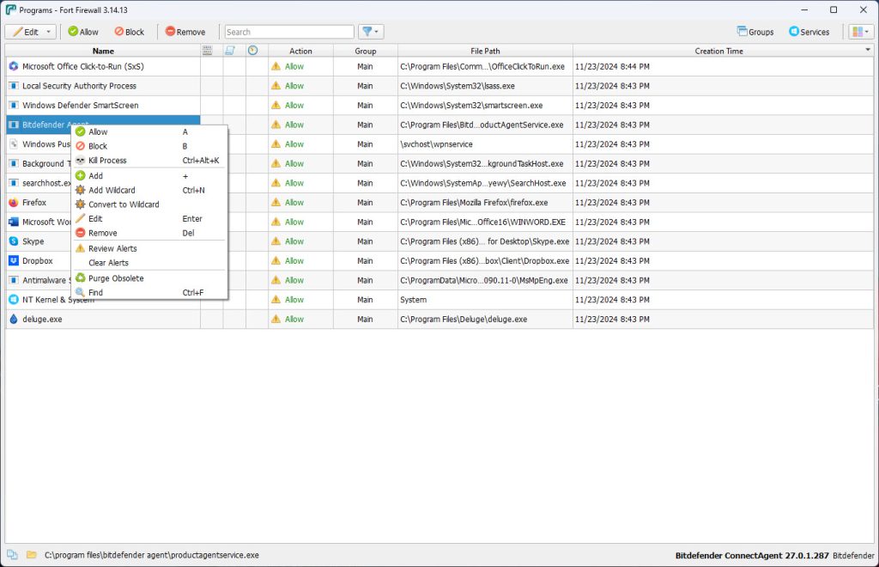Click the Main group cell in Skype row

tap(365, 241)
